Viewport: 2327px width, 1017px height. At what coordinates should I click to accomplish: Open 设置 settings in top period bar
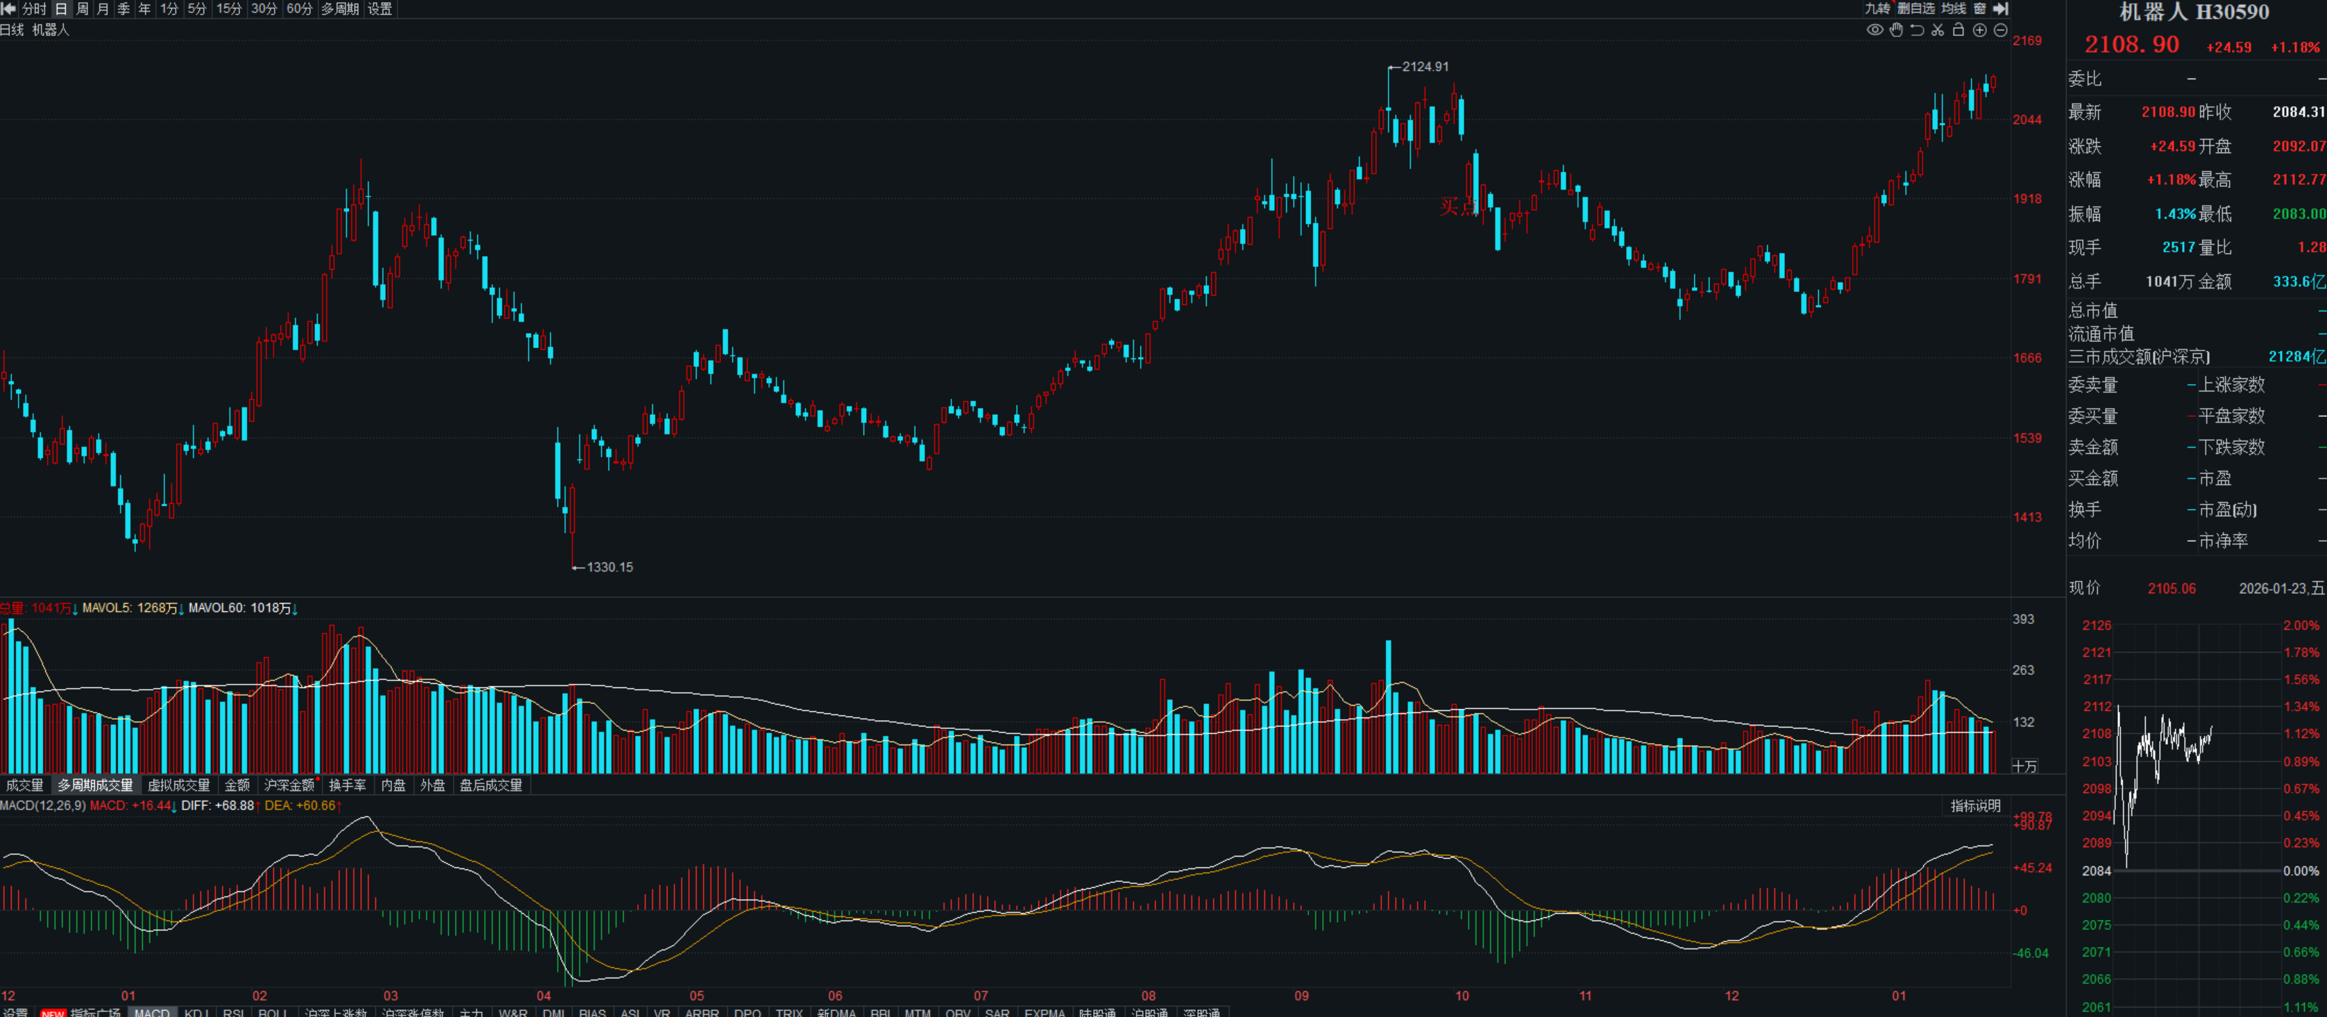coord(380,8)
